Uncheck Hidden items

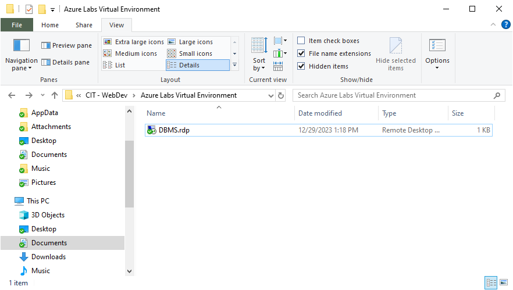tap(323, 66)
